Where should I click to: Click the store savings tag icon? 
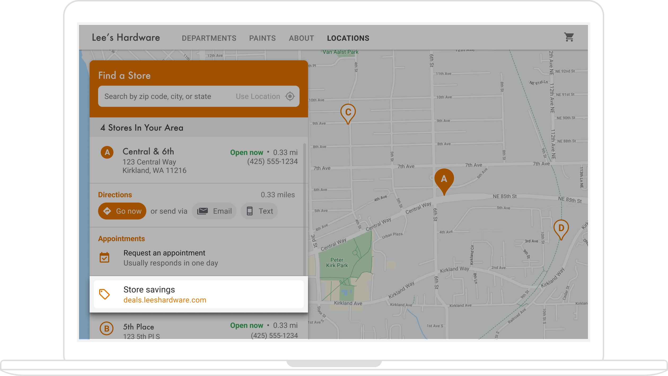[x=104, y=294]
